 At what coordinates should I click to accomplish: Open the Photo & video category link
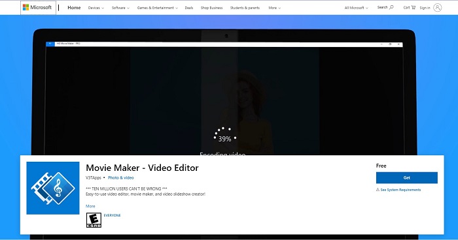121,177
